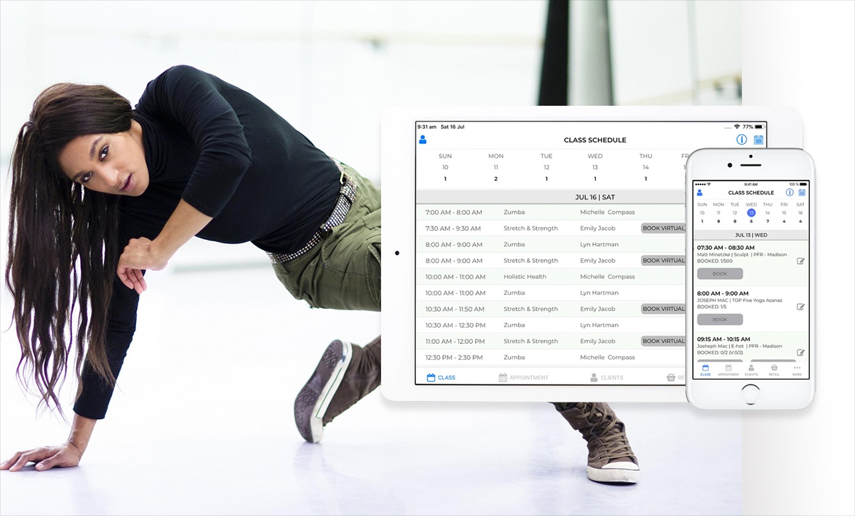Open the Clients tab on the phone

(751, 370)
